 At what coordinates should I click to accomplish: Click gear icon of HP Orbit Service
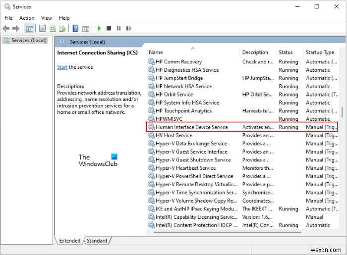point(151,94)
